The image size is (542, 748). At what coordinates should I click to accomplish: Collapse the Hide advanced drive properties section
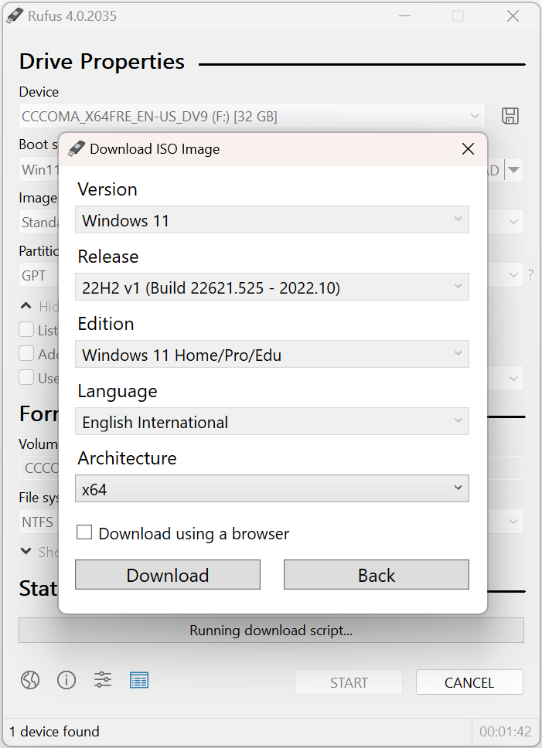coord(26,306)
